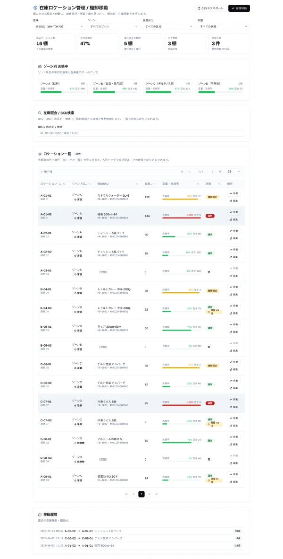Click 編集 for row A-02-02
Image resolution: width=283 pixels, height=559 pixels.
click(x=234, y=257)
